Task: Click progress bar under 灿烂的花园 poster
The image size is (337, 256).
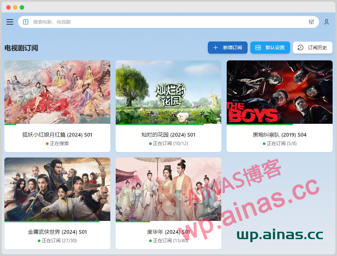Action: (169, 124)
